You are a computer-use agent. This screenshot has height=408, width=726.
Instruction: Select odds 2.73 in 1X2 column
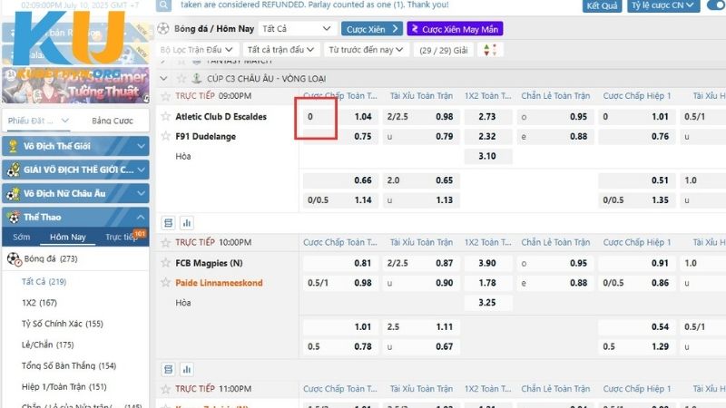pos(486,117)
